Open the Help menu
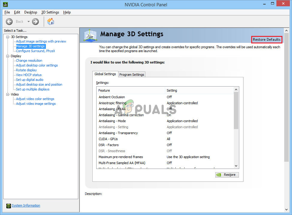 click(x=67, y=12)
